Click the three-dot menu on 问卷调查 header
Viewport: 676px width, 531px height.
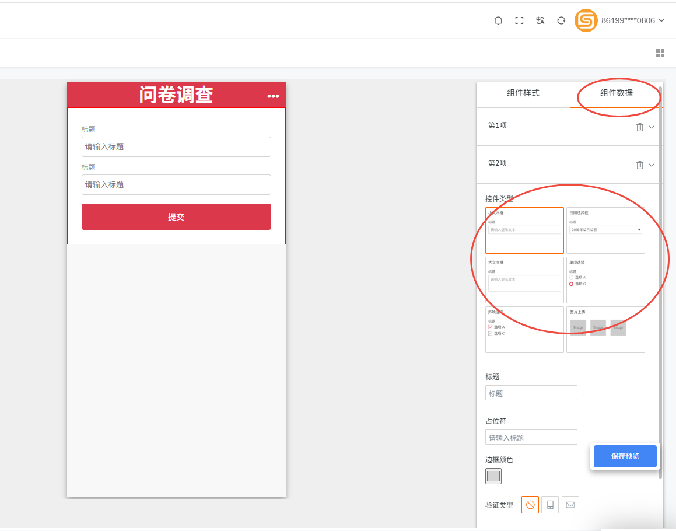[273, 96]
